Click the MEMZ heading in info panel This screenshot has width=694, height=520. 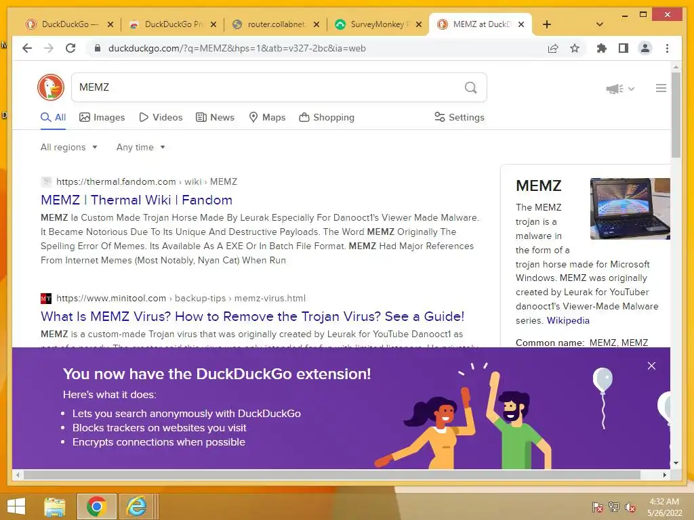[x=539, y=186]
